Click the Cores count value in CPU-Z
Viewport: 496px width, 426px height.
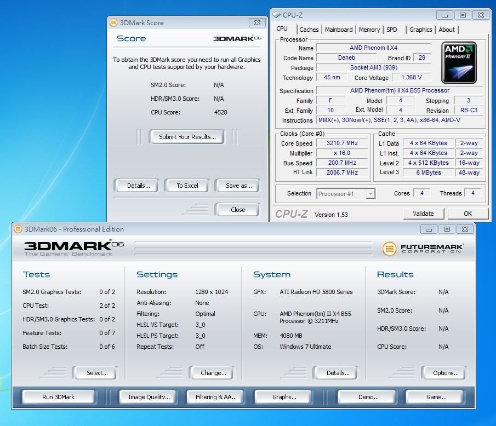[x=422, y=193]
